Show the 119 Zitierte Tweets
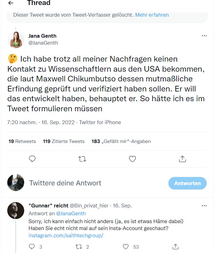224x253 pixels. point(64,141)
